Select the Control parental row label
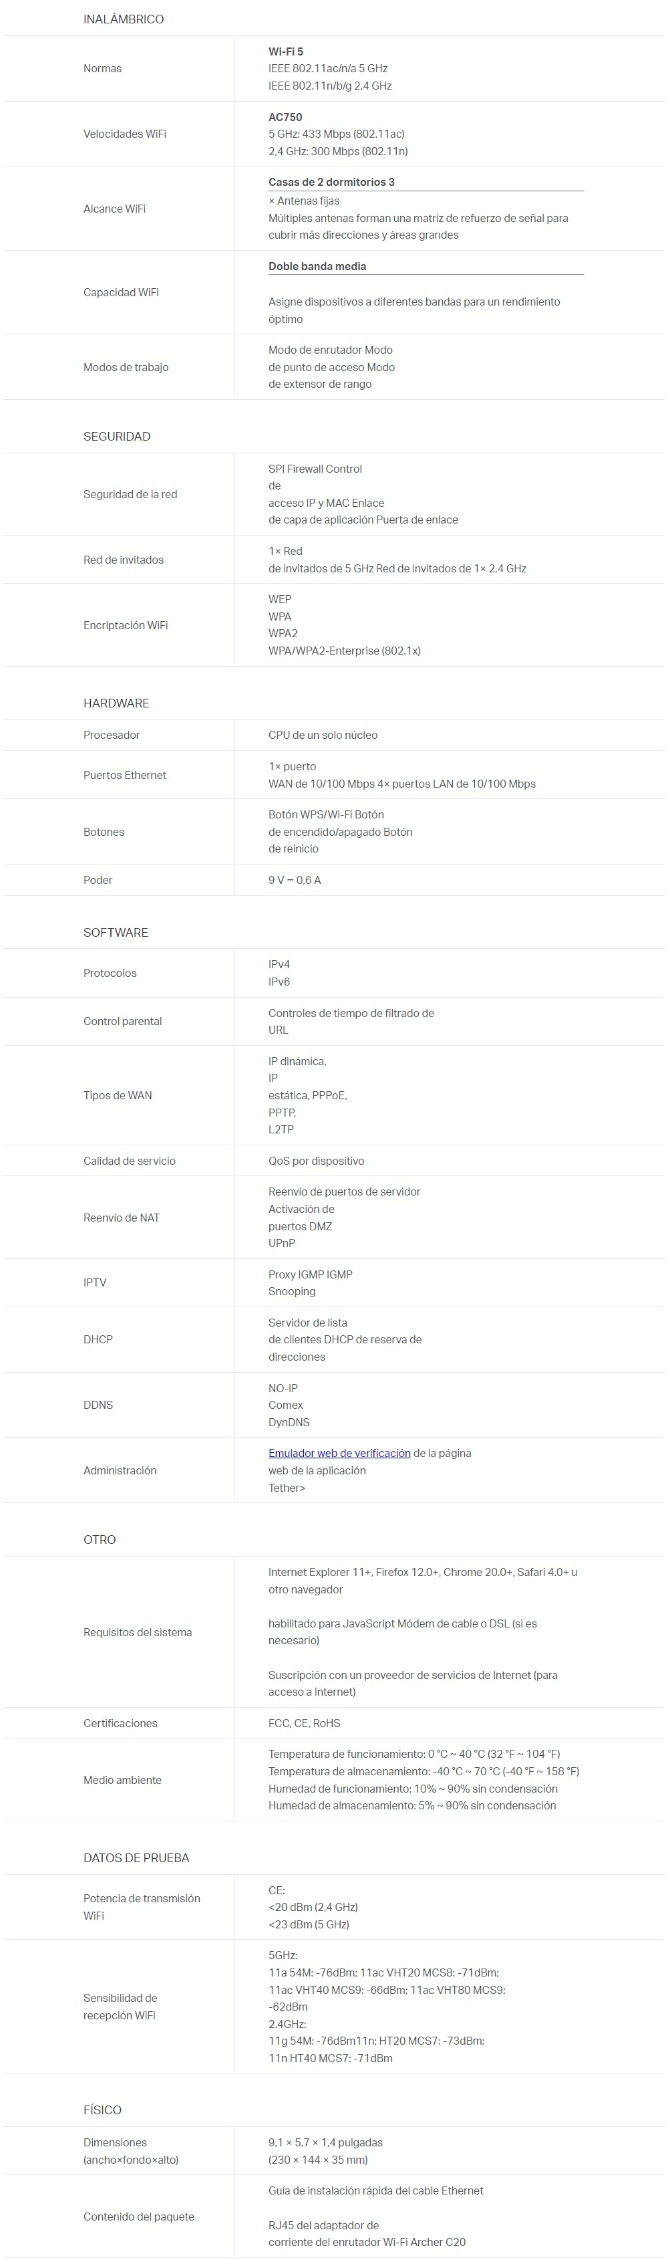668x2260 pixels. point(123,1021)
